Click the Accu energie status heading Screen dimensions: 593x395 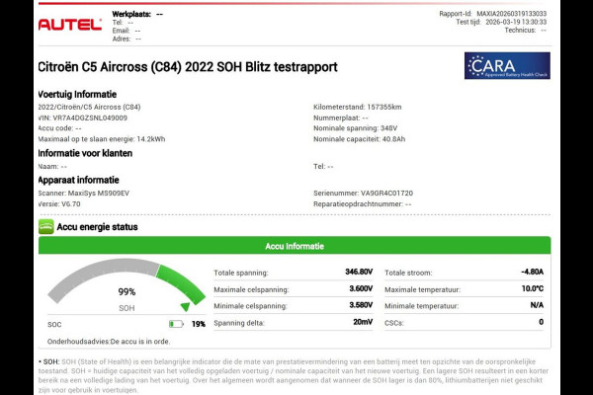(x=97, y=227)
